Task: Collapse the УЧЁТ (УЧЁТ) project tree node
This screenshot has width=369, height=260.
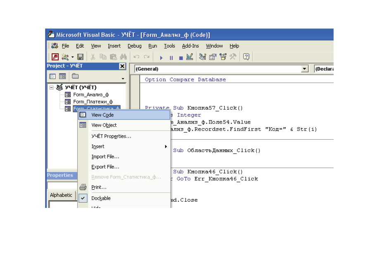Action: [x=51, y=88]
